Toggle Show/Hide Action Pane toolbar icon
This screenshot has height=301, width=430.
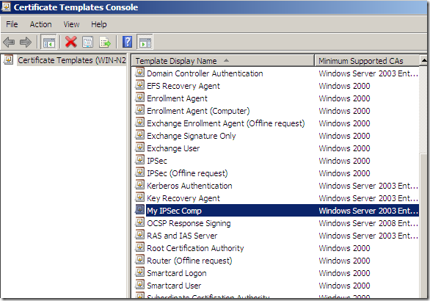click(145, 43)
